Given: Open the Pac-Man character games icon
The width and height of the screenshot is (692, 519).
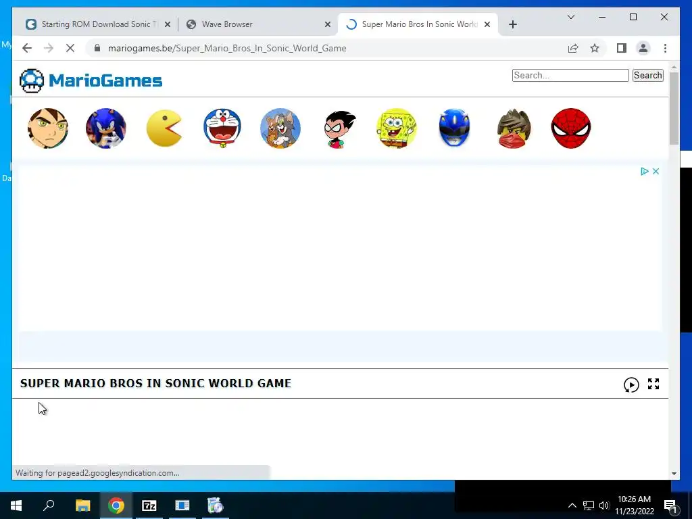Looking at the screenshot, I should pyautogui.click(x=164, y=128).
